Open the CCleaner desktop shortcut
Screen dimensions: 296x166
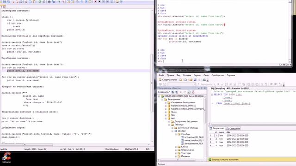point(6,158)
